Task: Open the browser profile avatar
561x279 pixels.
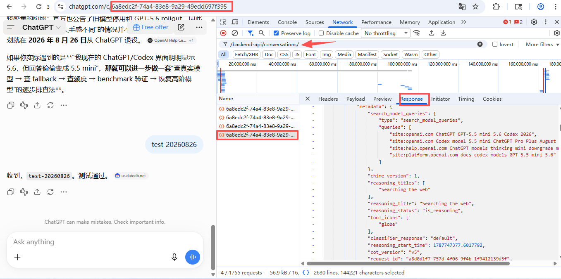Action: [x=540, y=7]
